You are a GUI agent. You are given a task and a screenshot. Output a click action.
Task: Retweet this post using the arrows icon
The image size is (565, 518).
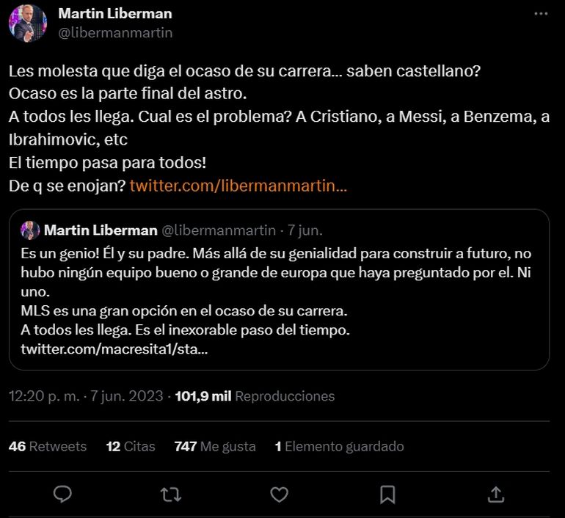(x=171, y=495)
